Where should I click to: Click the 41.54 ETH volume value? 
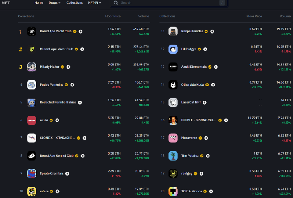tap(142, 100)
